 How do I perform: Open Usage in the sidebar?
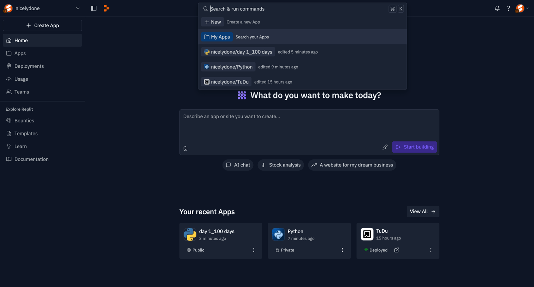42,79
